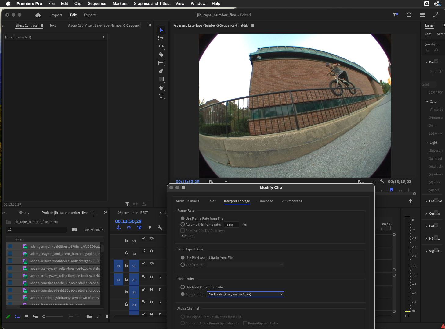445x329 pixels.
Task: Select the Hand tool
Action: pos(161,87)
